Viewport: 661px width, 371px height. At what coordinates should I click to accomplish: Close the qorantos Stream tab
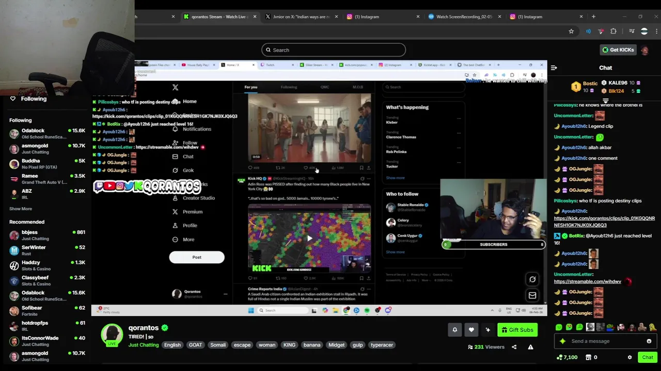click(255, 16)
